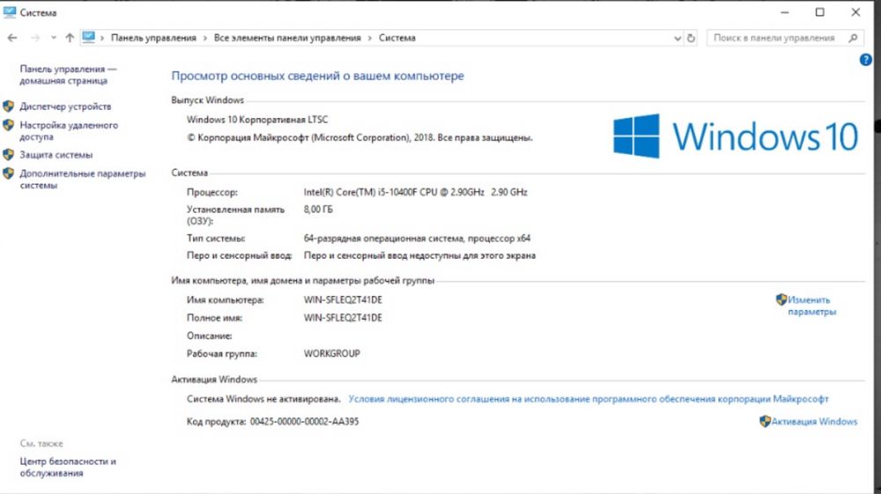Click shield icon beside 'Дополнительные параметры системы'

tap(9, 173)
